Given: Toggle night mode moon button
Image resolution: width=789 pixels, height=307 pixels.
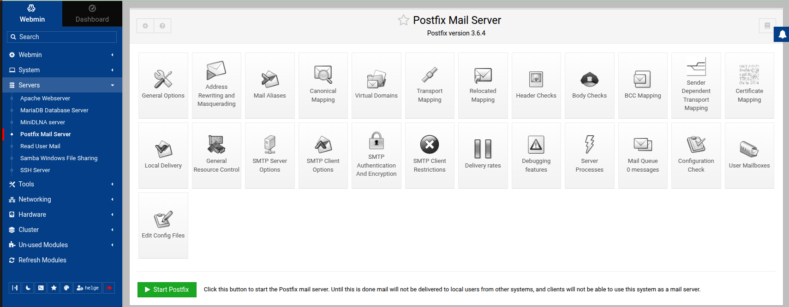Looking at the screenshot, I should pos(28,288).
